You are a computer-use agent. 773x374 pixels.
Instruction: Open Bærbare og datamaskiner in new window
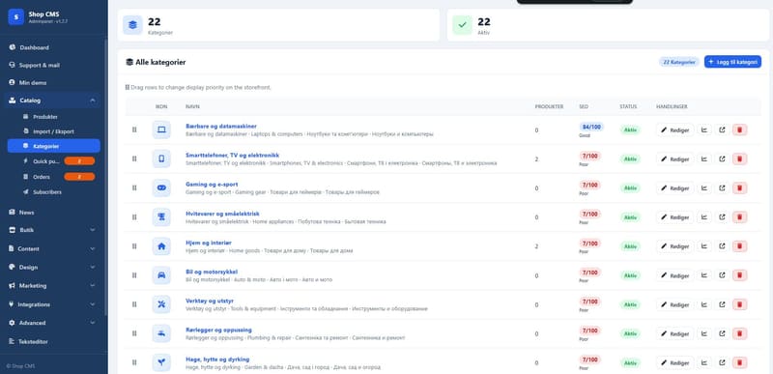pyautogui.click(x=722, y=130)
